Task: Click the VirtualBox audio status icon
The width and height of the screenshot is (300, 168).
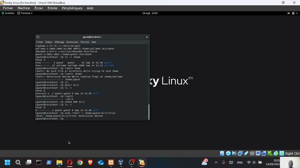Action: point(234,154)
